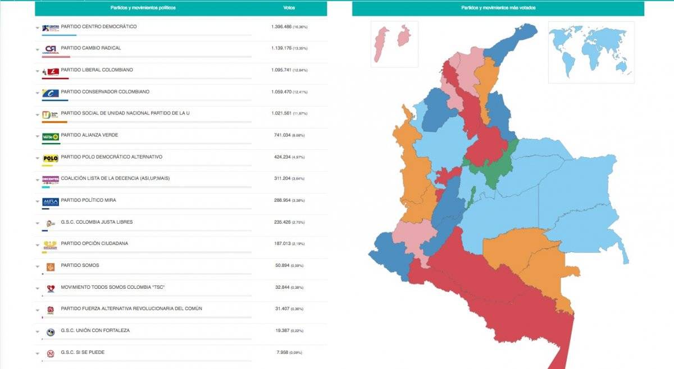Click vote count 311.204

tap(283, 178)
